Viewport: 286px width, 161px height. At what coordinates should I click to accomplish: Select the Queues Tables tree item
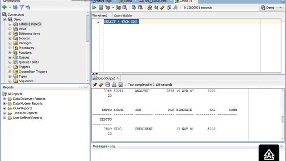tap(29, 62)
